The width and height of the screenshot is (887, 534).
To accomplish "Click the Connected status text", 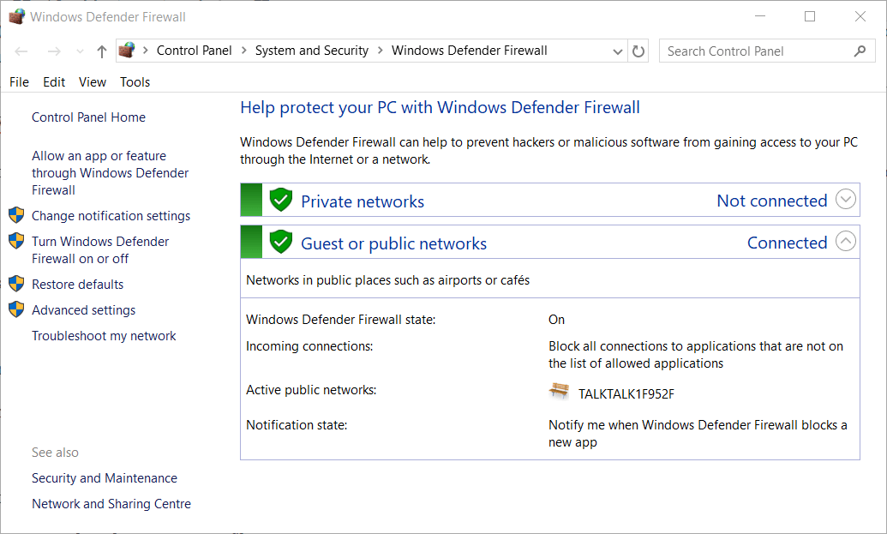I will click(x=787, y=242).
